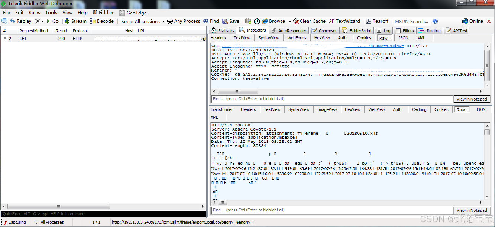Click the Go resume button
Image resolution: width=495 pixels, height=227 pixels.
[x=52, y=21]
